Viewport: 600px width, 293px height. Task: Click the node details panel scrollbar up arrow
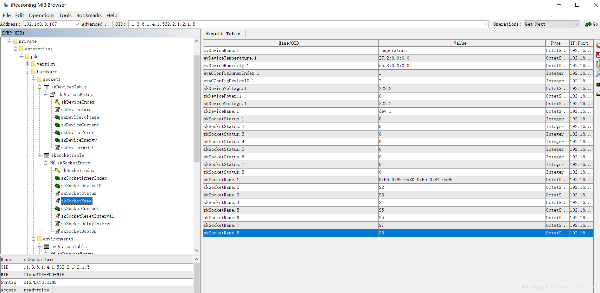197,259
